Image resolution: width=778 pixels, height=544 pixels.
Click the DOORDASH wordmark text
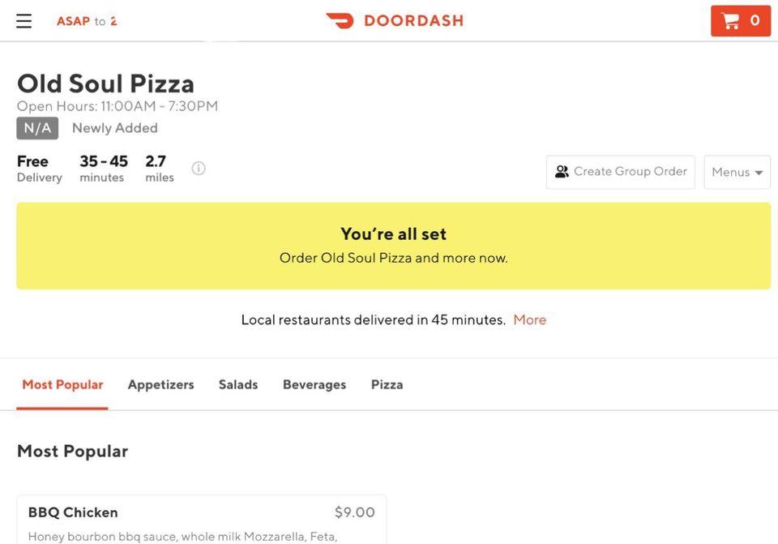[413, 21]
